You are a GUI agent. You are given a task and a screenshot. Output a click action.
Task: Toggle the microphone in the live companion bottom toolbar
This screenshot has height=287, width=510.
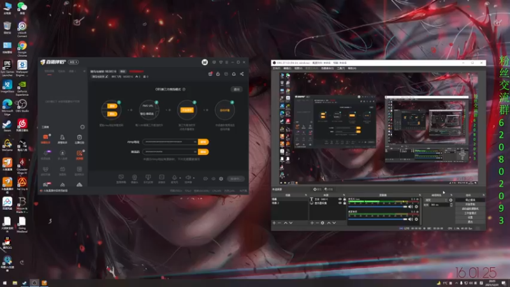point(174,179)
